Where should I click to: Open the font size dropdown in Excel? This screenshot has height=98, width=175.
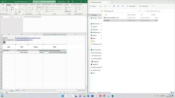tap(23, 7)
